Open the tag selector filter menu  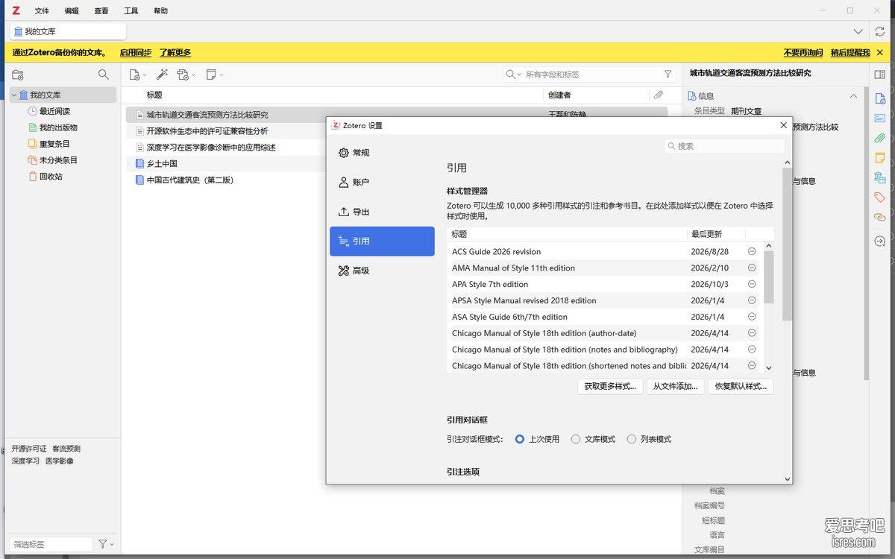[104, 544]
